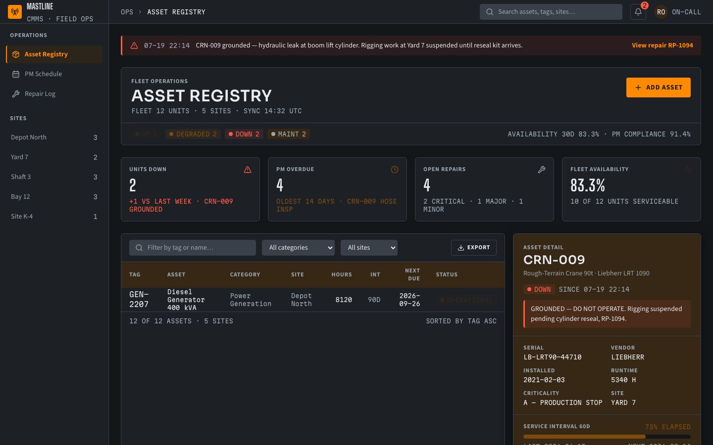
Task: Toggle the DOWN 2 status filter chip
Action: (244, 134)
